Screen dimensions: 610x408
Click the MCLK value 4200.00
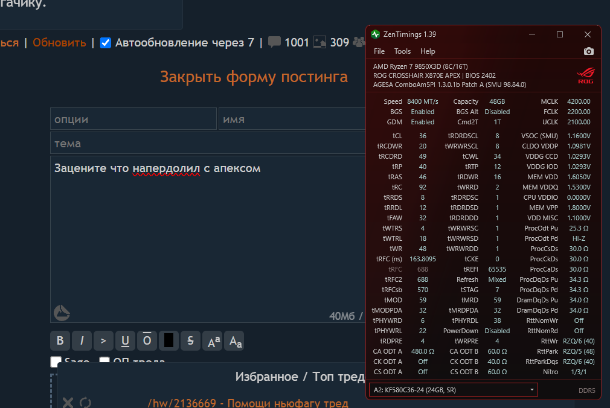[579, 101]
